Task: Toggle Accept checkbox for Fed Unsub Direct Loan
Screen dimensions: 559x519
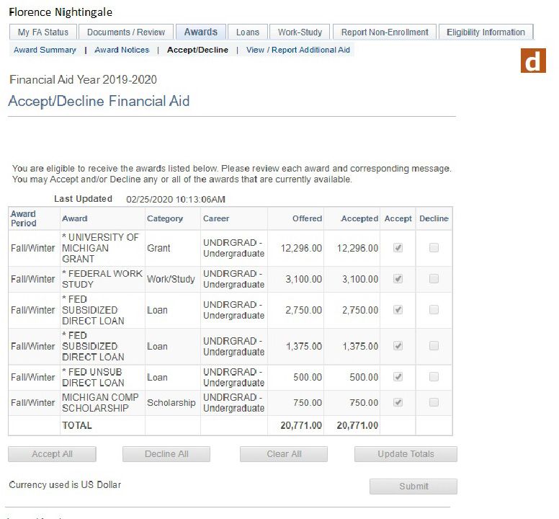Action: click(398, 377)
